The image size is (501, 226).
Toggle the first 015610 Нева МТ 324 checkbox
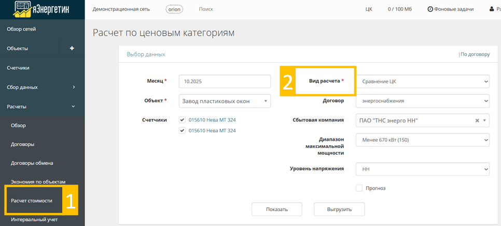click(182, 120)
